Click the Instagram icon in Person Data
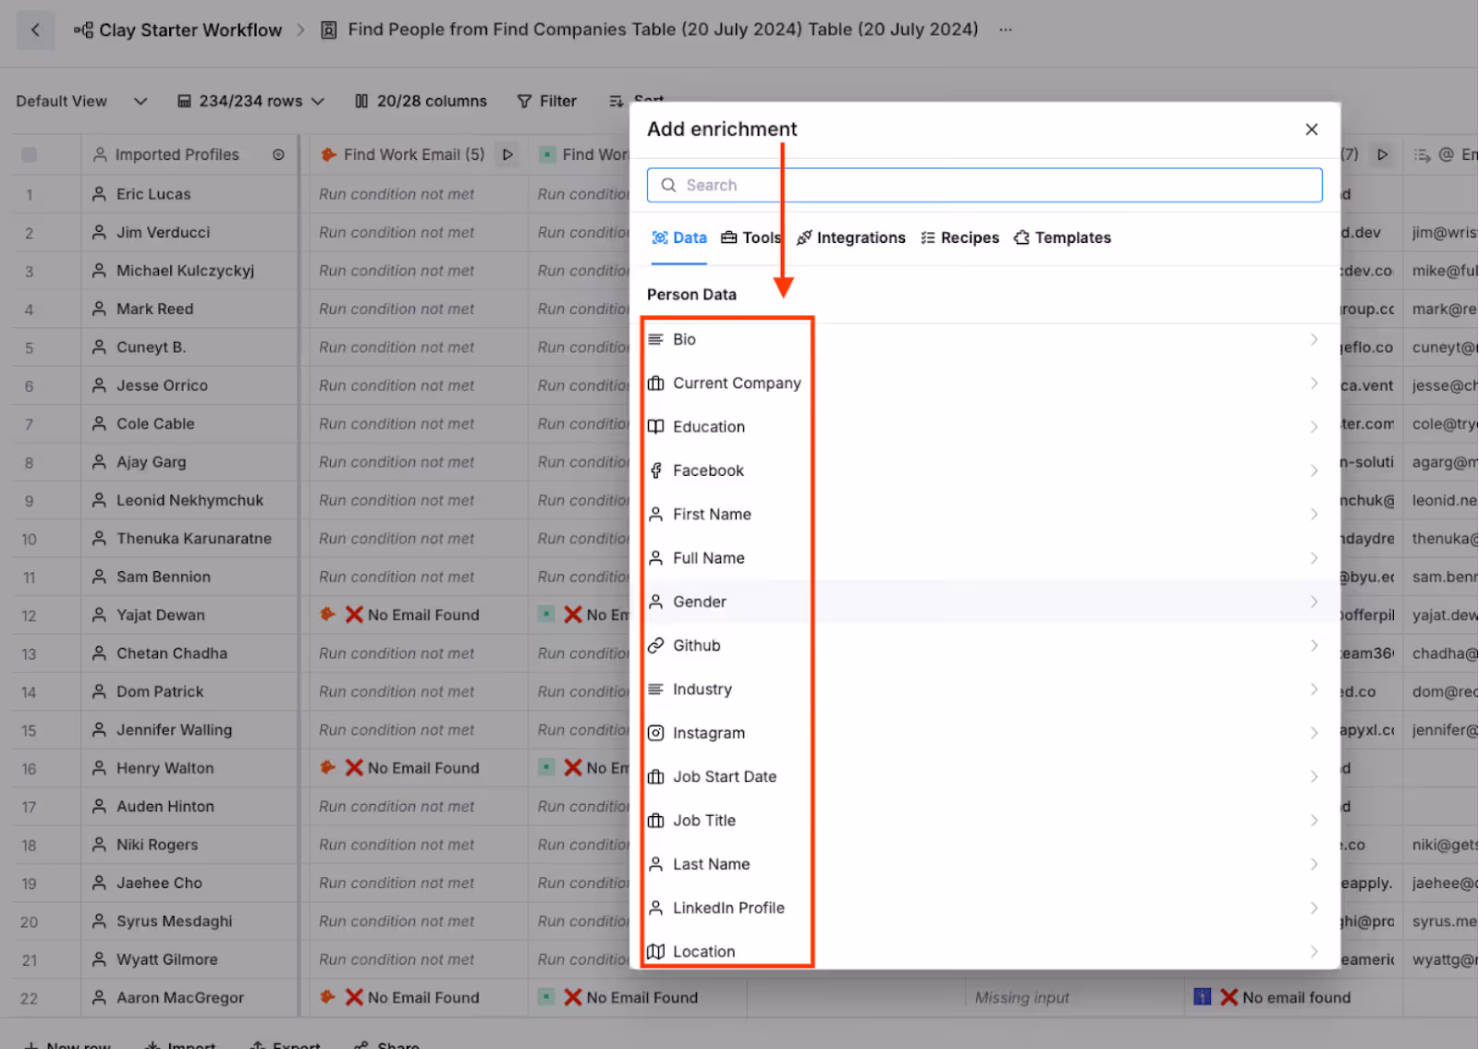The height and width of the screenshot is (1049, 1479). (656, 732)
